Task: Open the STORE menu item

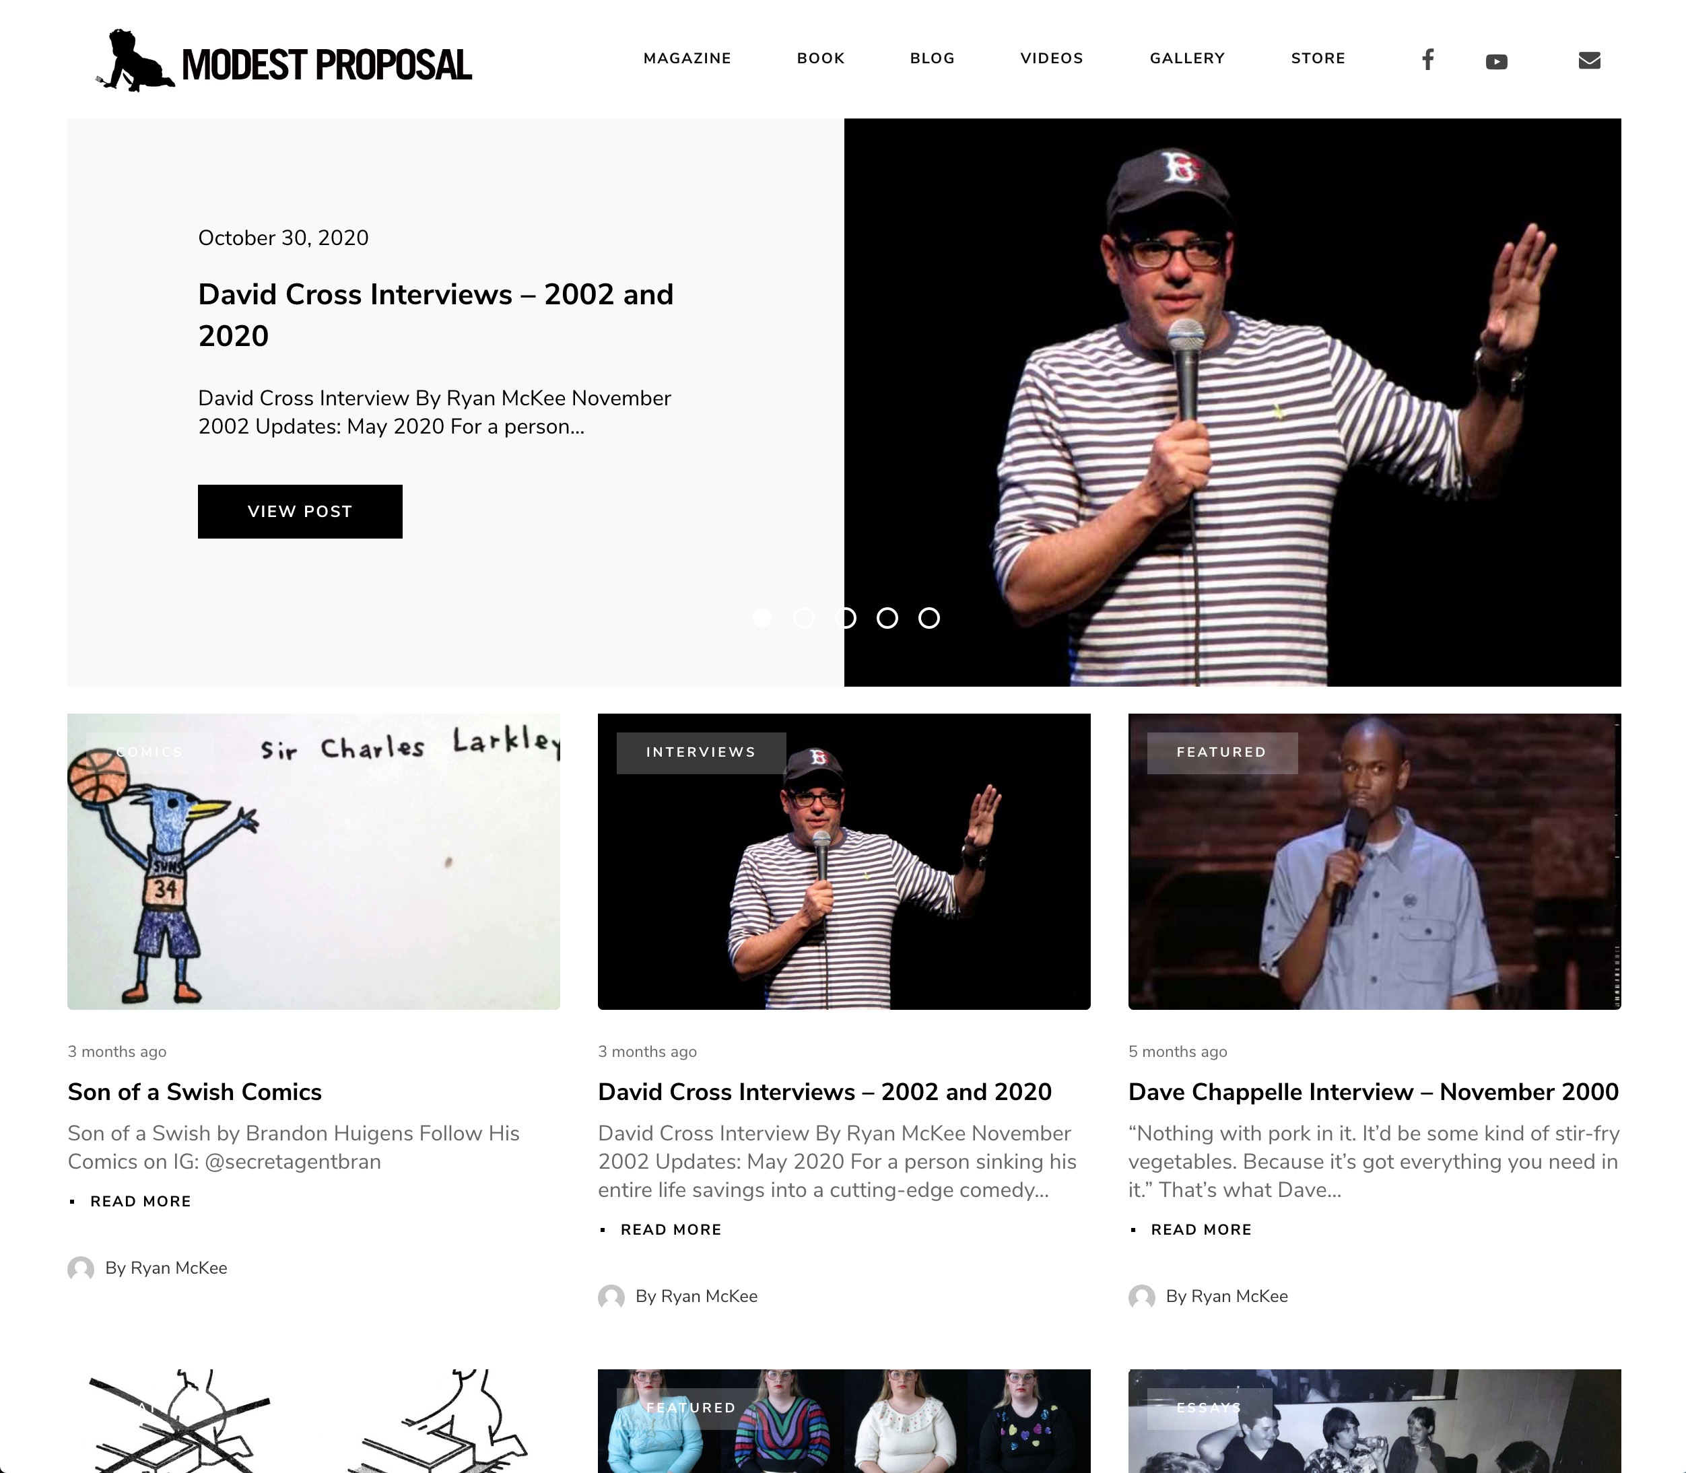Action: tap(1317, 59)
